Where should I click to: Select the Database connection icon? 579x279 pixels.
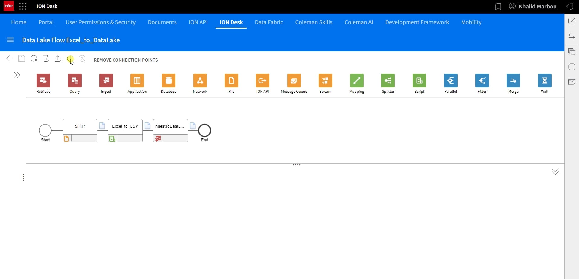pyautogui.click(x=169, y=81)
